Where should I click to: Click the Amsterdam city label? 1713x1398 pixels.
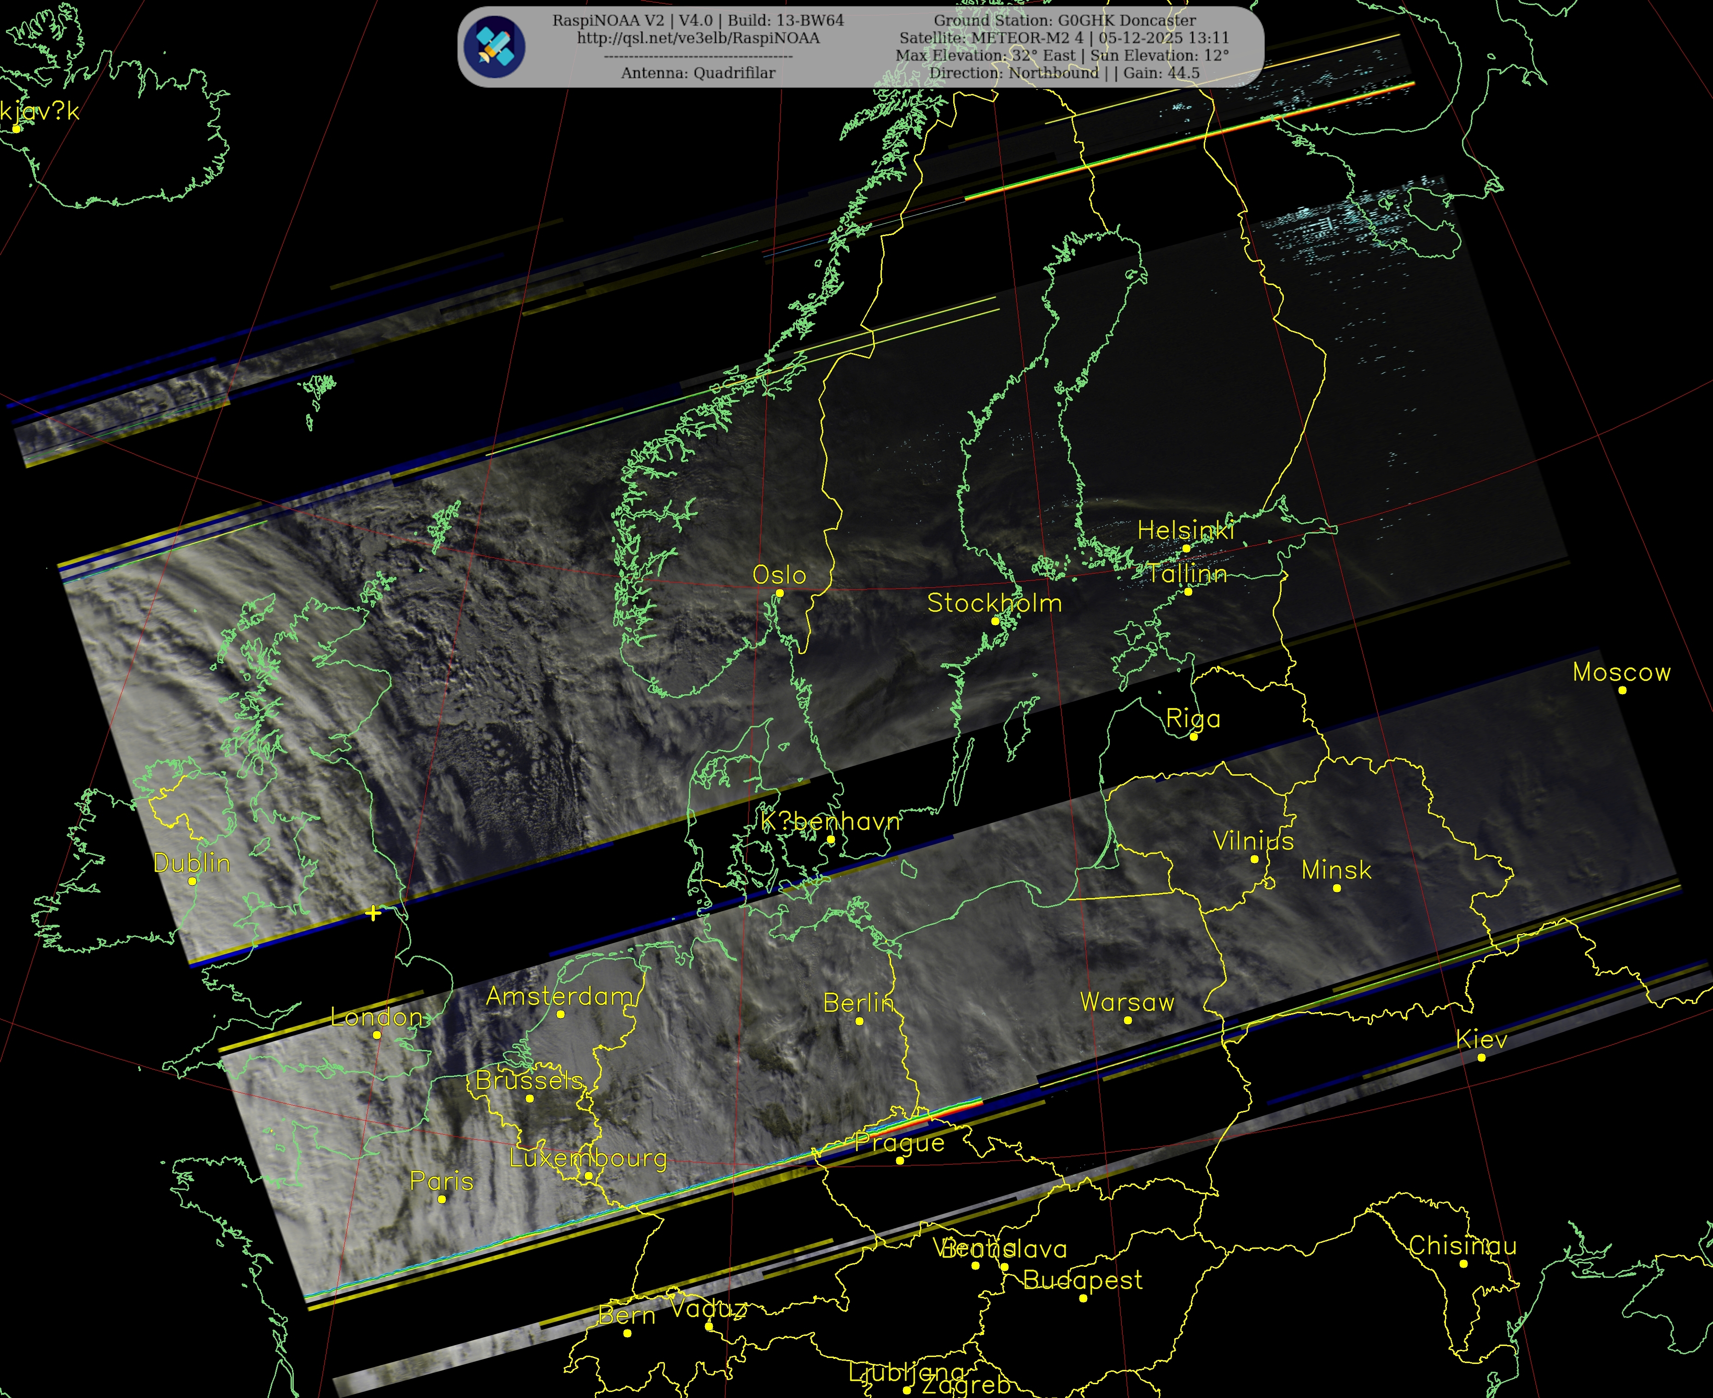click(560, 996)
